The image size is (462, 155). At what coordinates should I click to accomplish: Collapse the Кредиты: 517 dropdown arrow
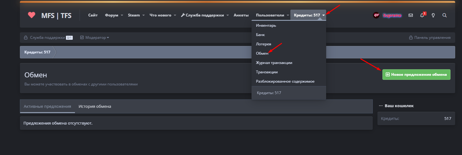pos(324,15)
